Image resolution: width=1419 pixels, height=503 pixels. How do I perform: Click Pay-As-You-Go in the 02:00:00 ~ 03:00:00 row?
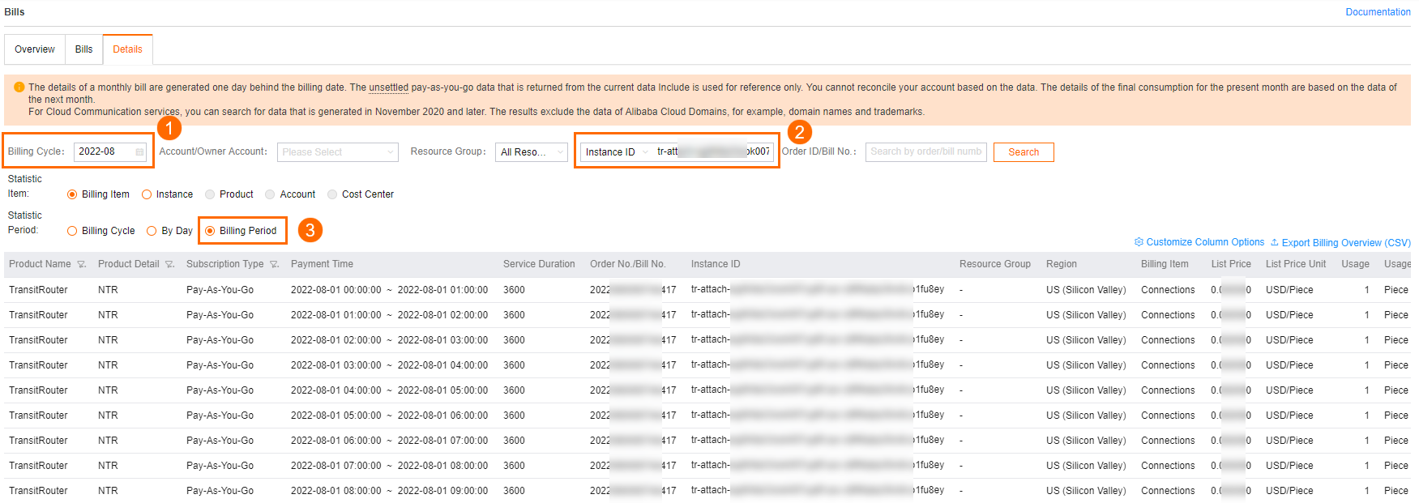(x=220, y=340)
